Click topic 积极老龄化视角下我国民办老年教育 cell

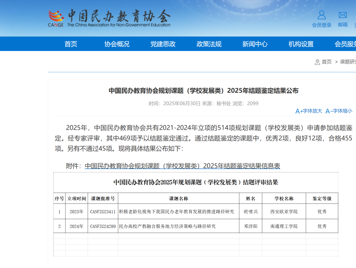tap(179, 212)
